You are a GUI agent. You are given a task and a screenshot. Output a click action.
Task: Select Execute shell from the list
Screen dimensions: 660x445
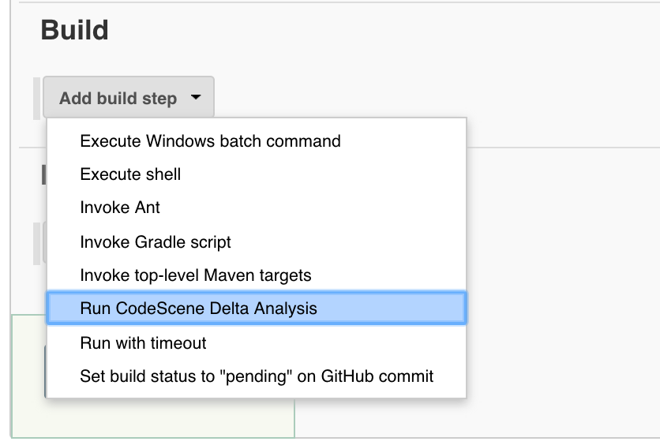coord(130,174)
